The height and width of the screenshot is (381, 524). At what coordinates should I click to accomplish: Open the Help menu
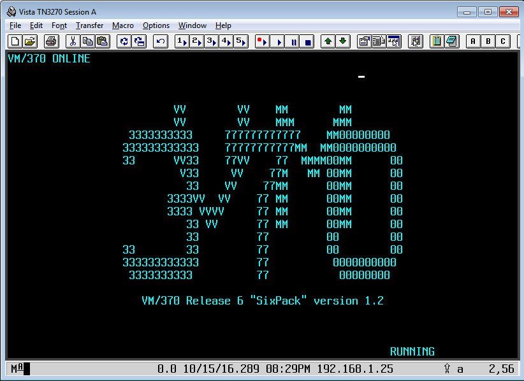(x=223, y=25)
